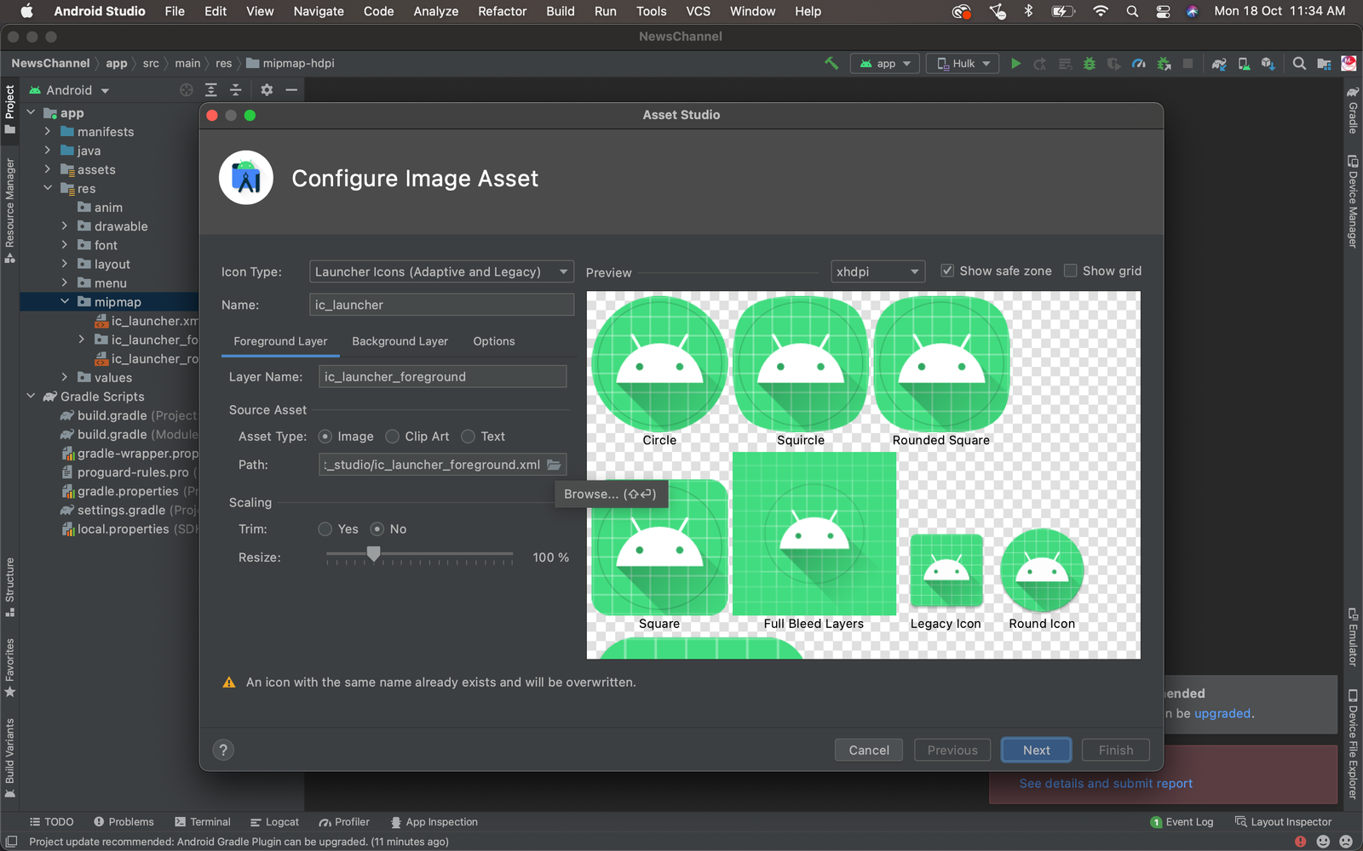
Task: Open Project panel gear options
Action: (267, 90)
